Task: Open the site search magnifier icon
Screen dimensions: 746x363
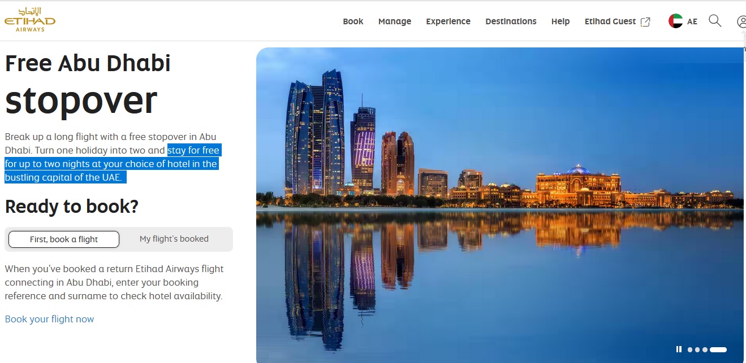Action: (715, 21)
